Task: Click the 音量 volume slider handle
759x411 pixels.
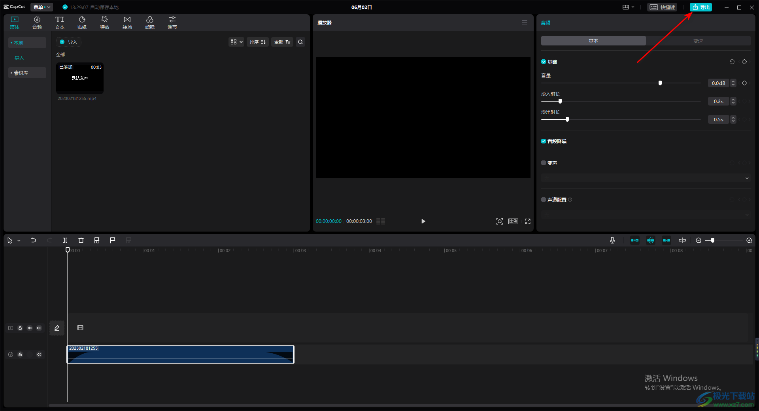Action: (x=660, y=83)
